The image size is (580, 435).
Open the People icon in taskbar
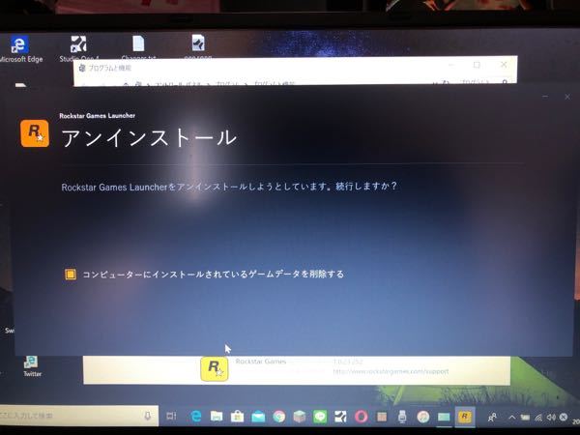[492, 418]
